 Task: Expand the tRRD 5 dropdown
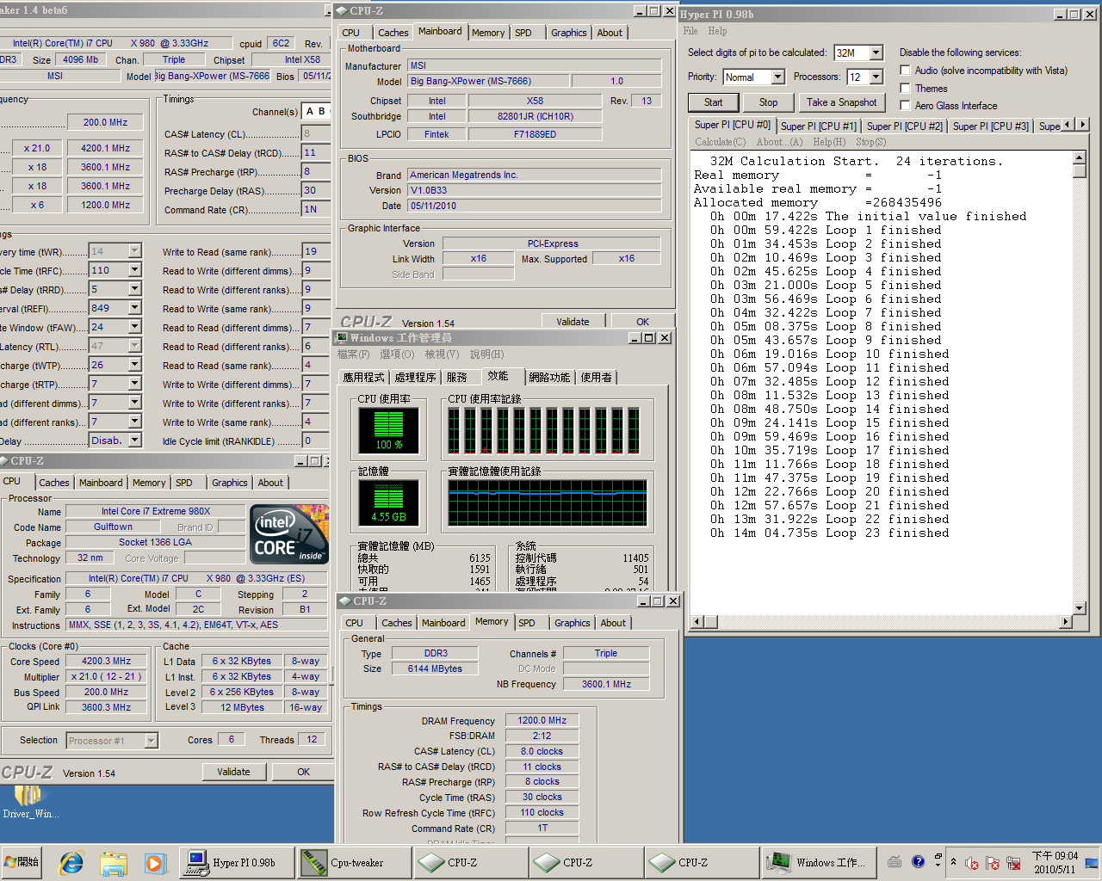134,289
